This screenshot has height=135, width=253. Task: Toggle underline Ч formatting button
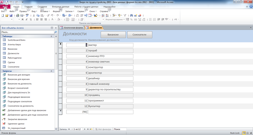tap(31, 19)
